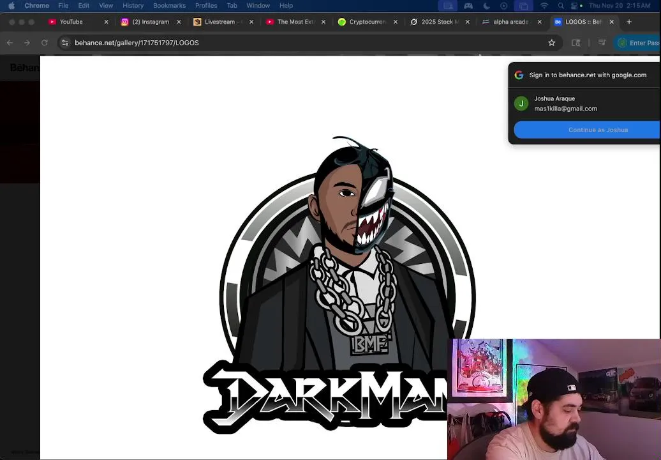Open the screen mirroring menu bar icon
This screenshot has width=661, height=460.
(x=448, y=6)
